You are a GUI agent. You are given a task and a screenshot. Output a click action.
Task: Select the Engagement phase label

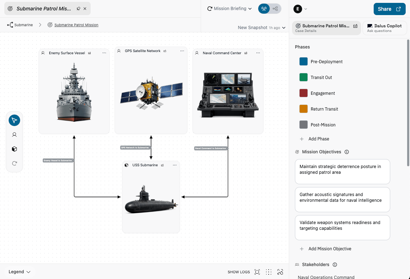point(323,93)
